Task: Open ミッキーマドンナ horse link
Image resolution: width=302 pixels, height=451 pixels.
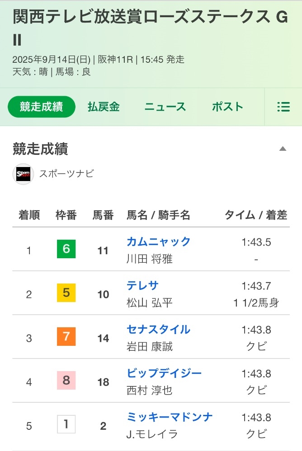Action: [170, 417]
